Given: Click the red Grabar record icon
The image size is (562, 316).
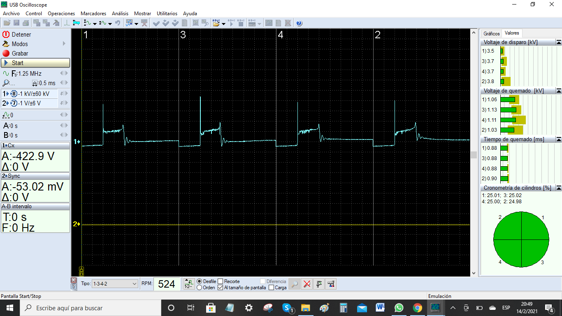Looking at the screenshot, I should (6, 53).
